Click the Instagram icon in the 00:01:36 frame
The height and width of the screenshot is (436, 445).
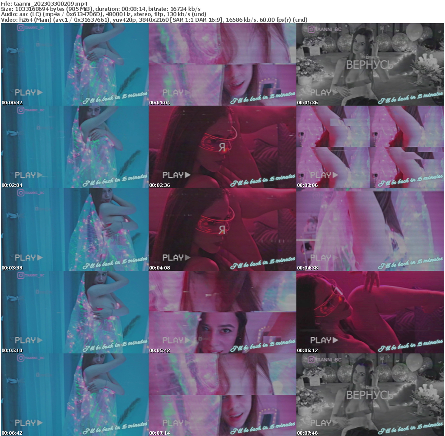point(312,30)
